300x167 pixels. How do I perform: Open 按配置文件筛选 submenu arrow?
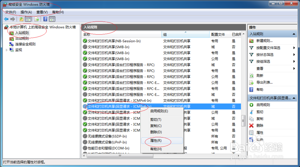coord(294,48)
